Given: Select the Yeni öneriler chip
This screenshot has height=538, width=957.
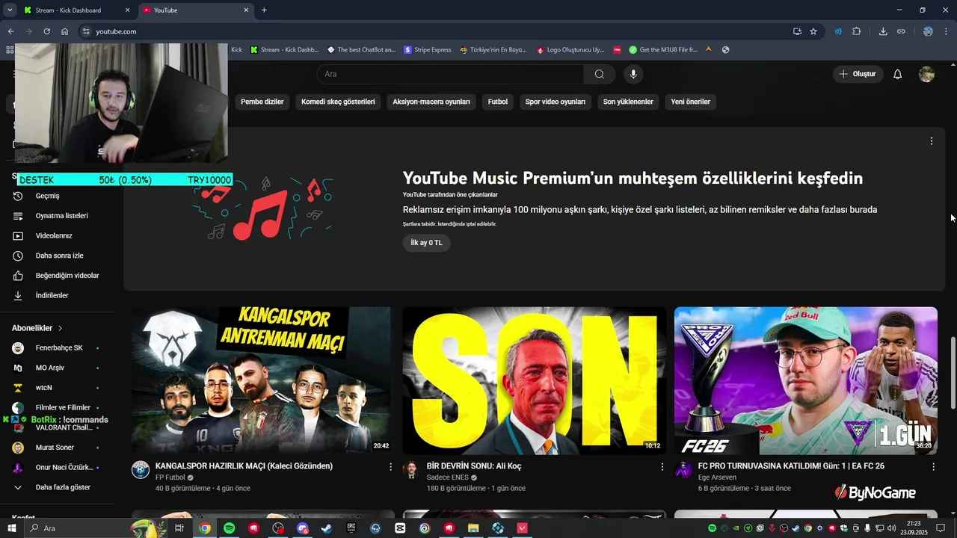Looking at the screenshot, I should (690, 102).
